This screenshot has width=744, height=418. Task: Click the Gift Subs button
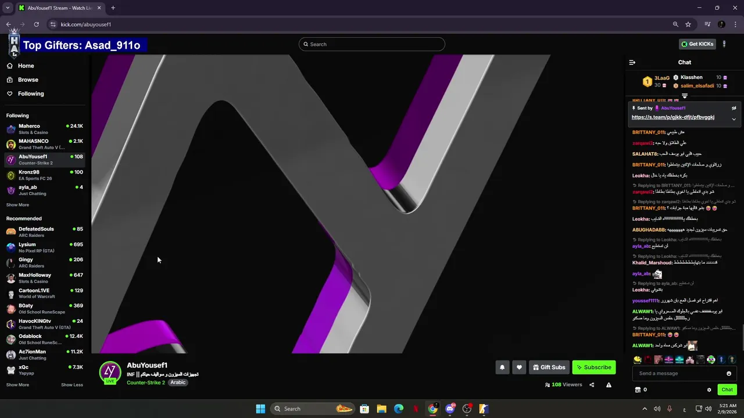[x=549, y=367]
